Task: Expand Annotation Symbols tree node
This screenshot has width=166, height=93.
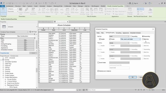Action: tap(3, 62)
